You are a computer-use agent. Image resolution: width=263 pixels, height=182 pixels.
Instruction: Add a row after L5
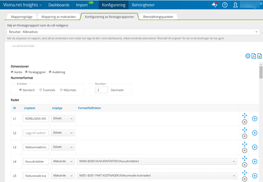tap(255, 176)
